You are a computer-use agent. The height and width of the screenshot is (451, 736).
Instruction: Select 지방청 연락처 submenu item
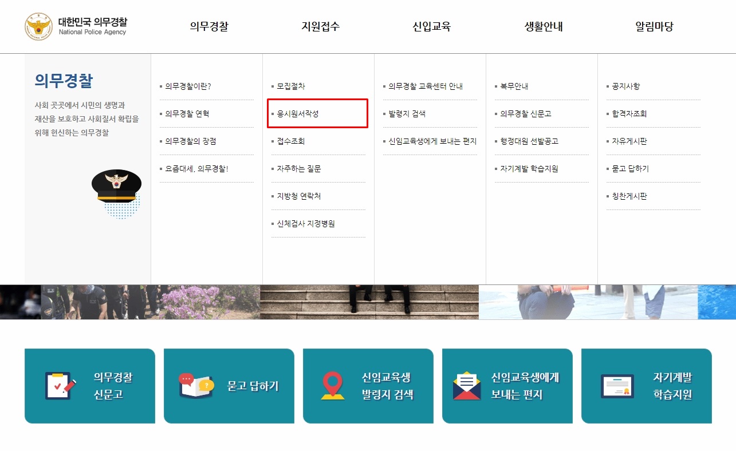[x=299, y=196]
